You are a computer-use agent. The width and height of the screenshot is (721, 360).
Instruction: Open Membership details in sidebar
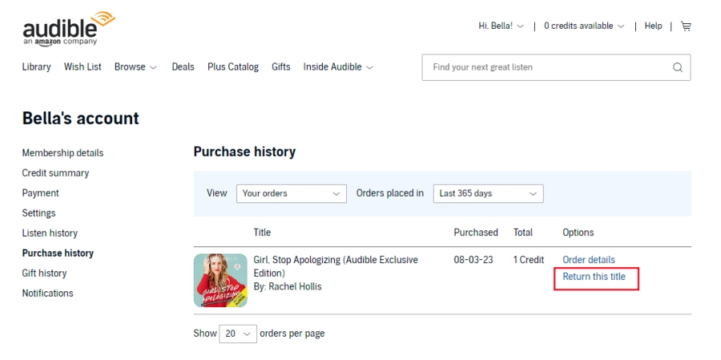62,153
